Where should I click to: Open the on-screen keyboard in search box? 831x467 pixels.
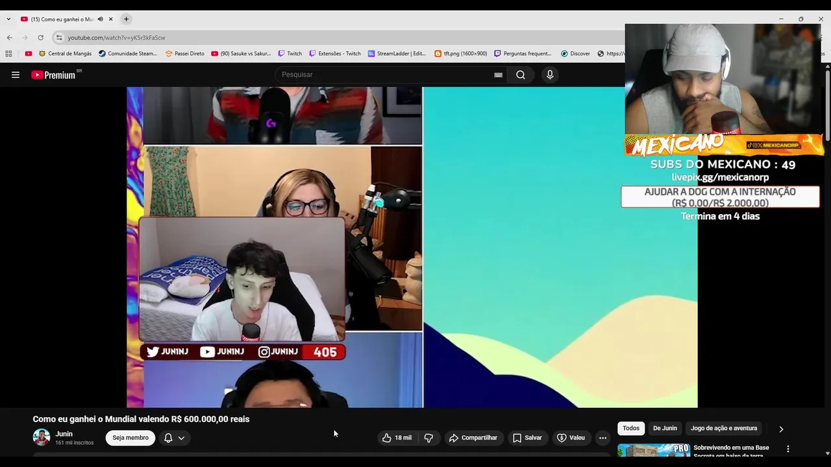click(x=498, y=75)
